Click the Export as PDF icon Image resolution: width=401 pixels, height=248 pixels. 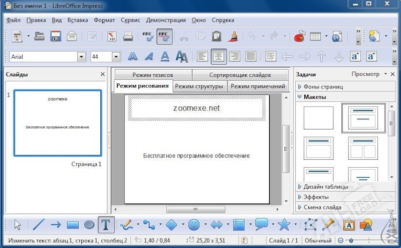tap(111, 37)
